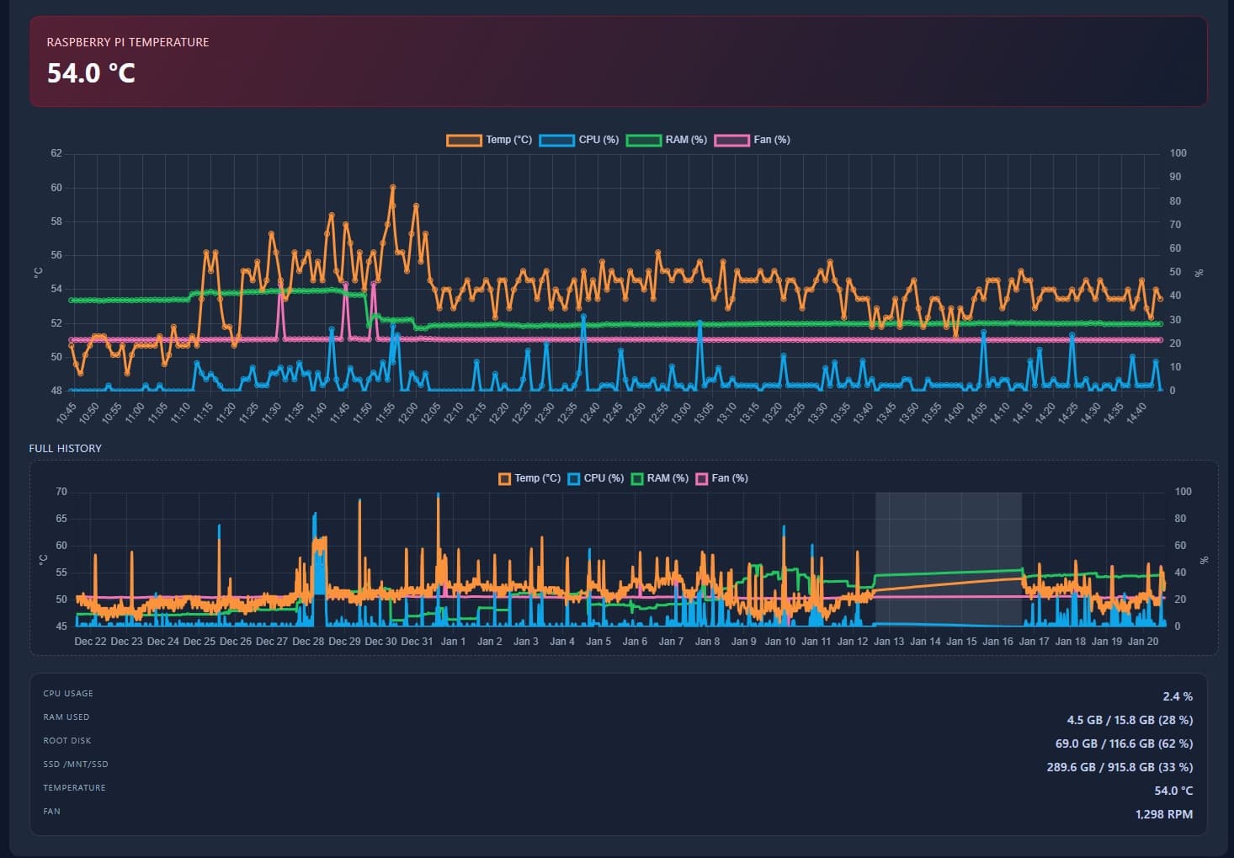Viewport: 1234px width, 858px height.
Task: Select the RASPBERRY PI TEMPERATURE card header
Action: pyautogui.click(x=128, y=41)
